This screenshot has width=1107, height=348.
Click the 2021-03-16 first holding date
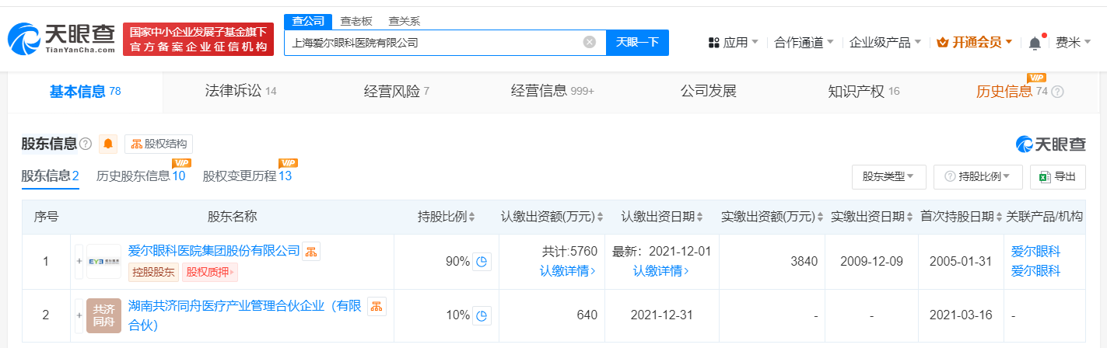(x=961, y=315)
